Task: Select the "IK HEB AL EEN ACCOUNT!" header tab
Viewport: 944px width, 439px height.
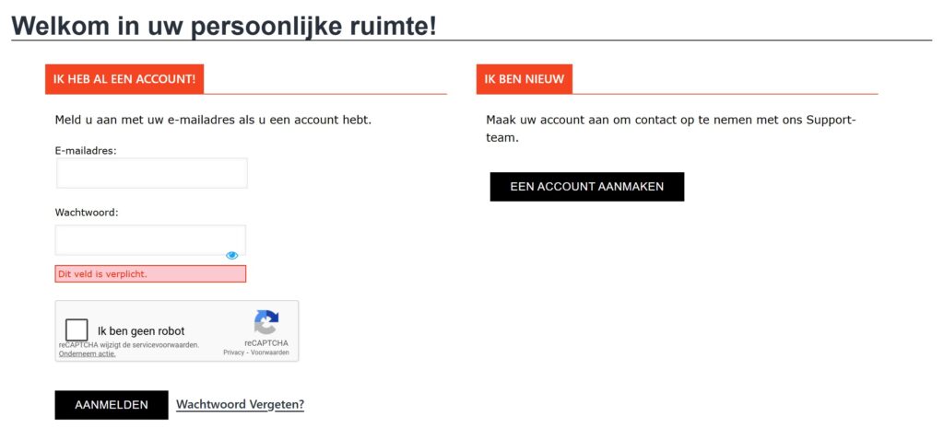Action: (x=124, y=79)
